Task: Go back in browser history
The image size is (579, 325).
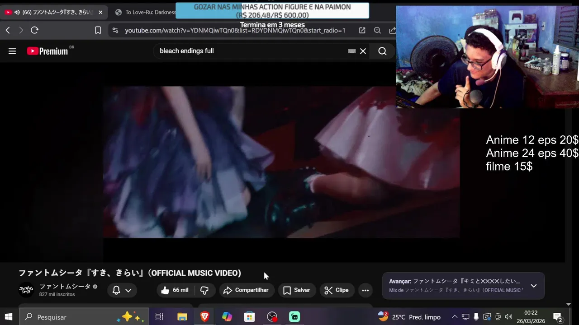Action: (8, 30)
